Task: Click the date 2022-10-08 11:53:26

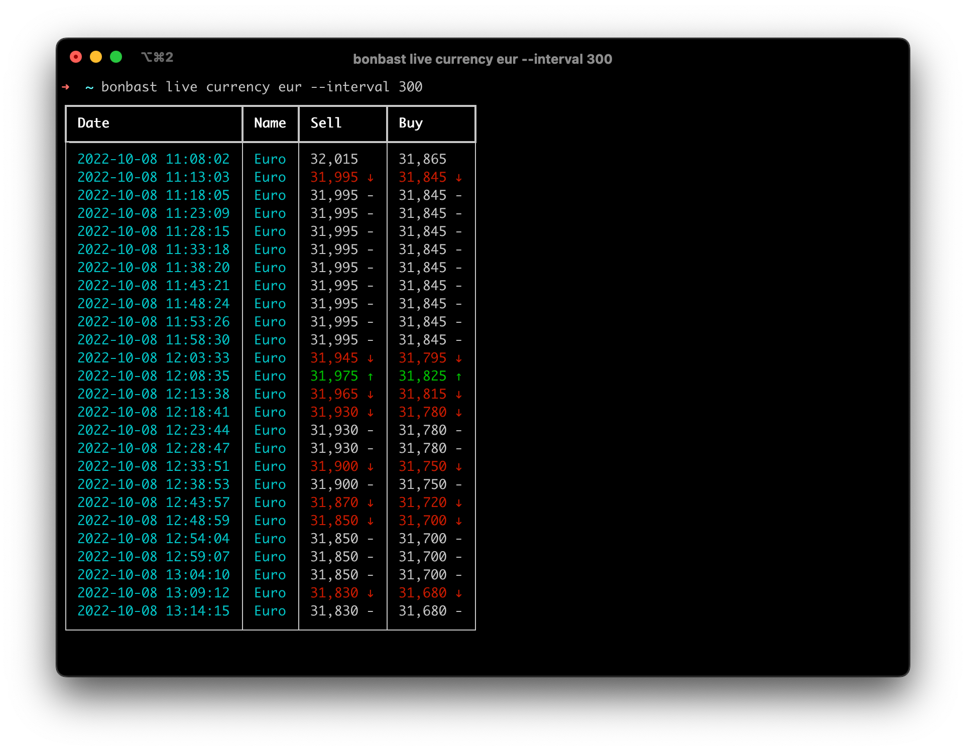Action: [154, 322]
